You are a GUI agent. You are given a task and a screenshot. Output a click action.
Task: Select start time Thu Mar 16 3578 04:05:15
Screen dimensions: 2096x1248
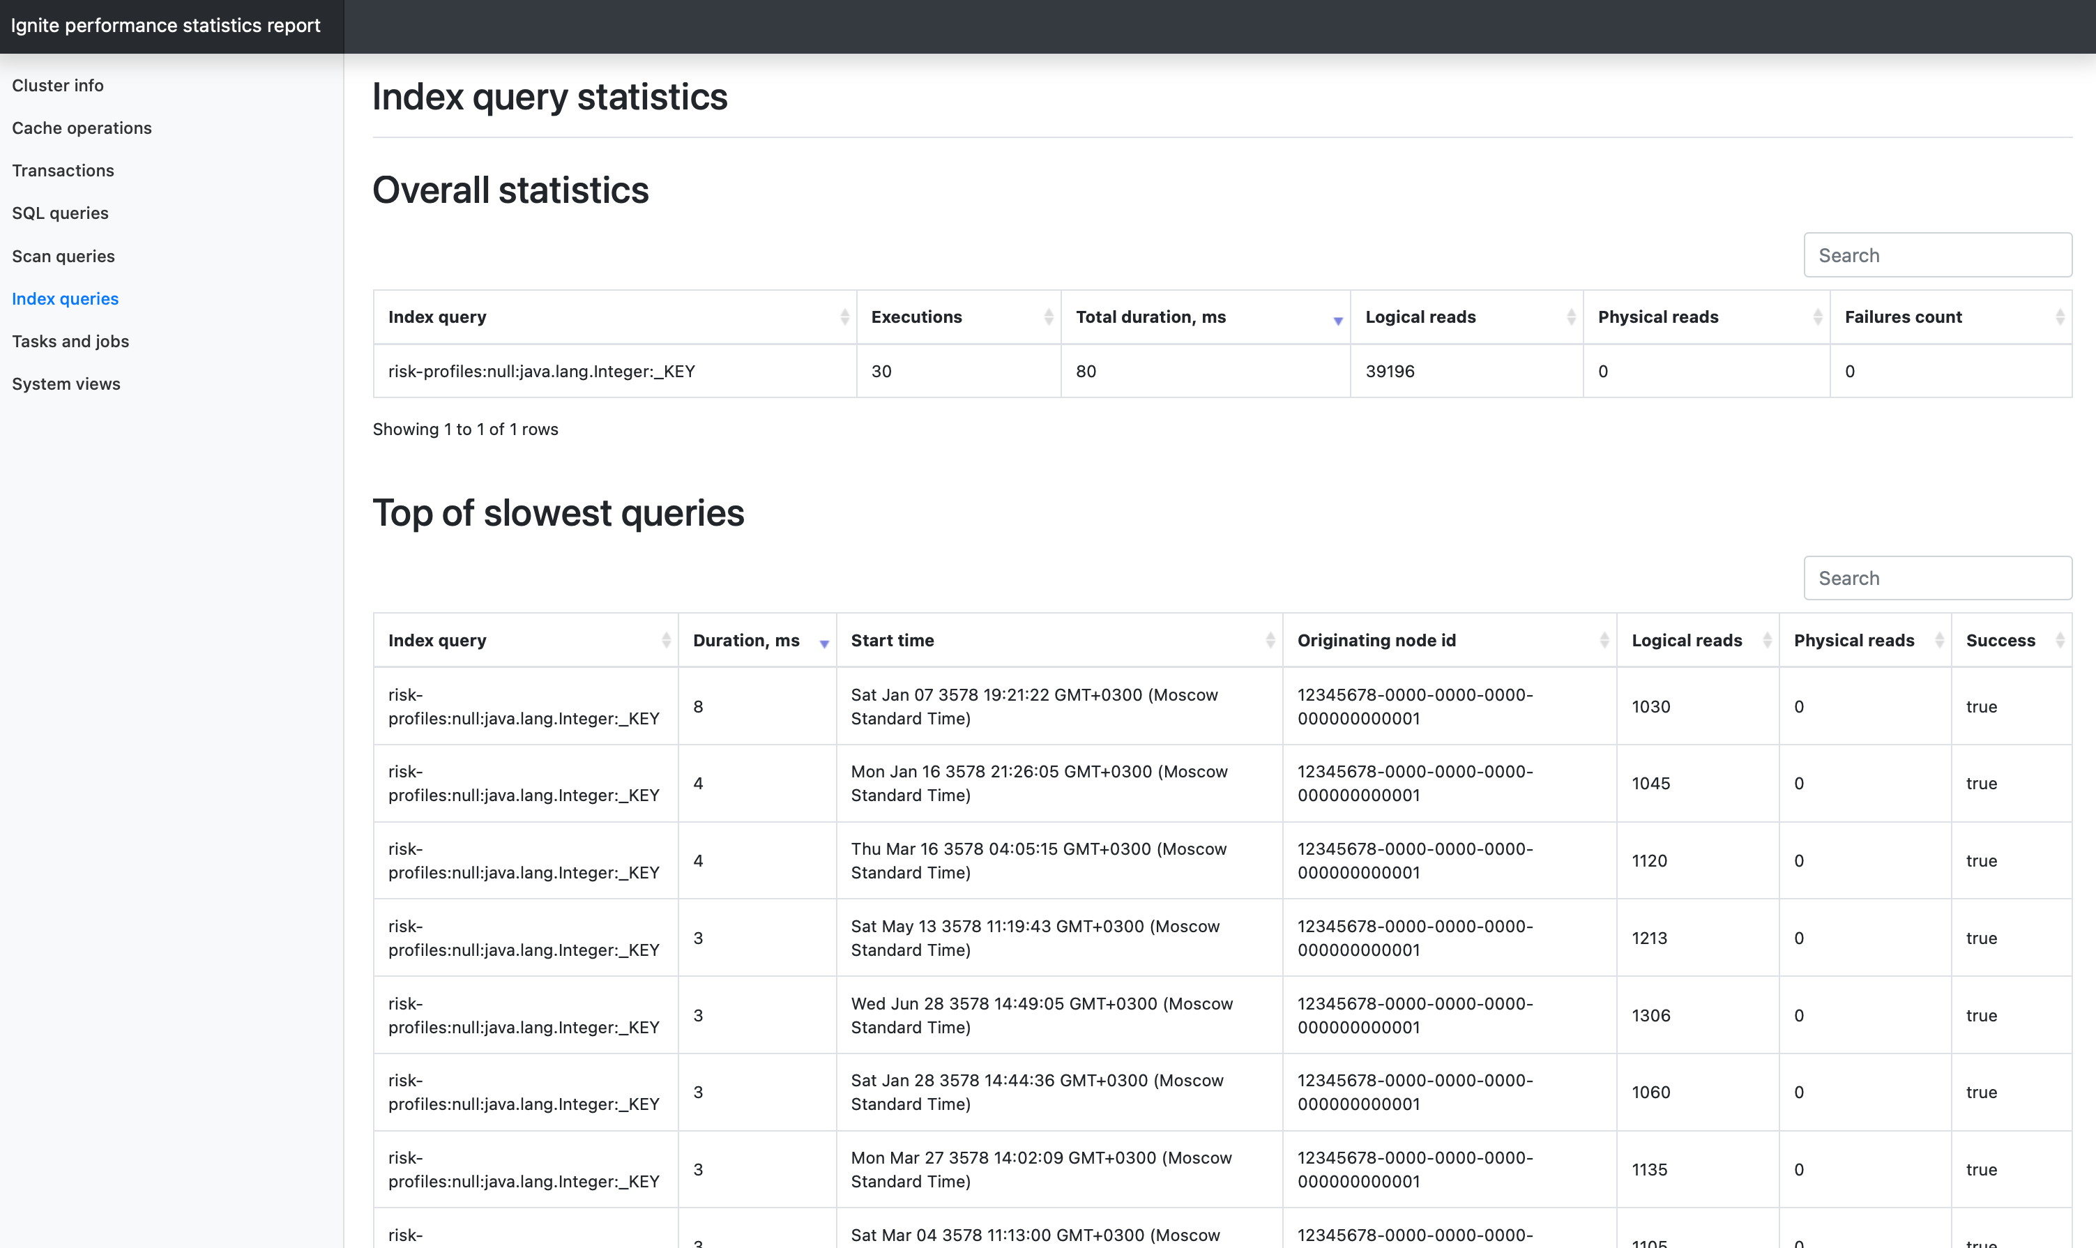click(1039, 860)
